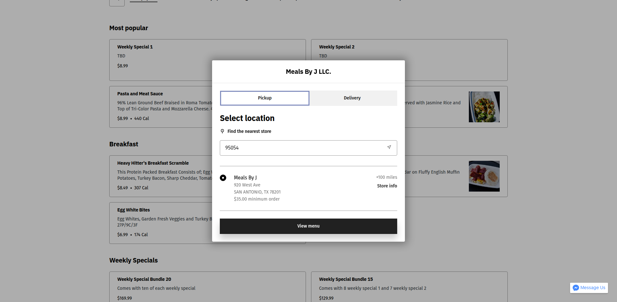Switch to the Delivery tab

coord(352,98)
